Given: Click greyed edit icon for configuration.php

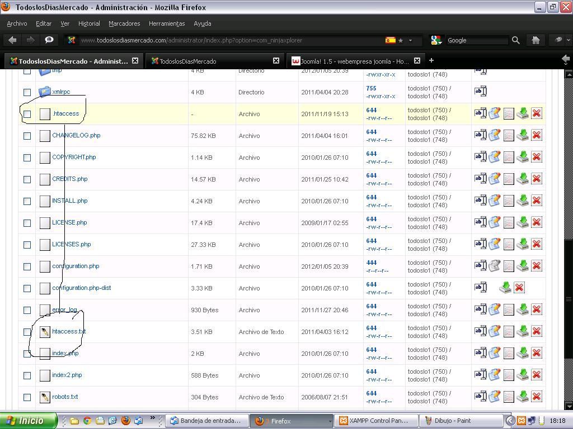Looking at the screenshot, I should pyautogui.click(x=495, y=266).
